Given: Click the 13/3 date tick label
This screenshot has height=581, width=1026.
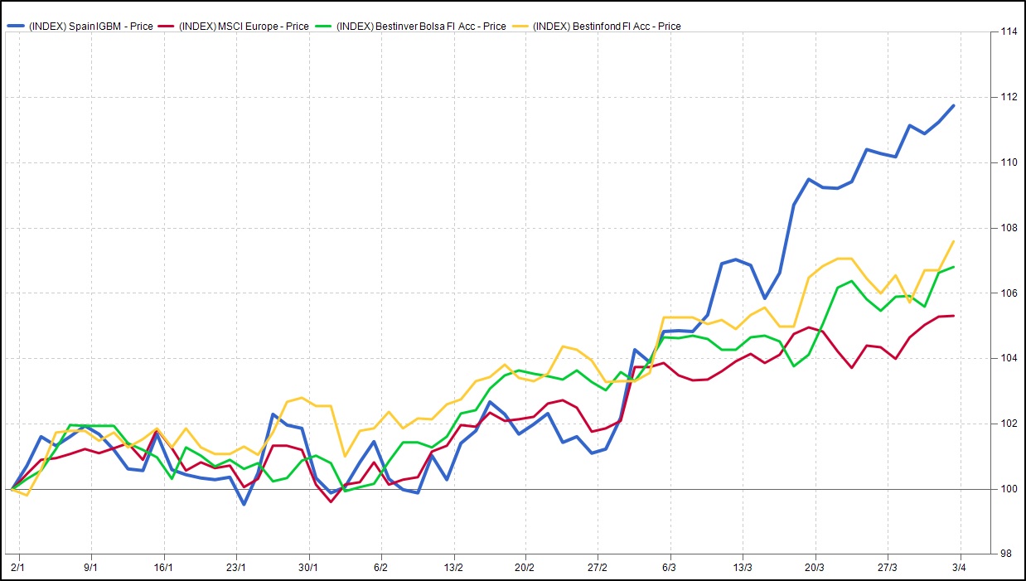Looking at the screenshot, I should pos(743,568).
